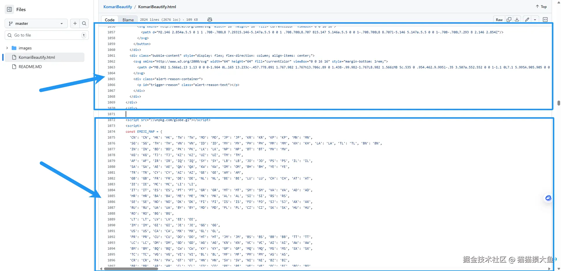The width and height of the screenshot is (561, 271).
Task: Select line number 1074
Action: pos(111,132)
